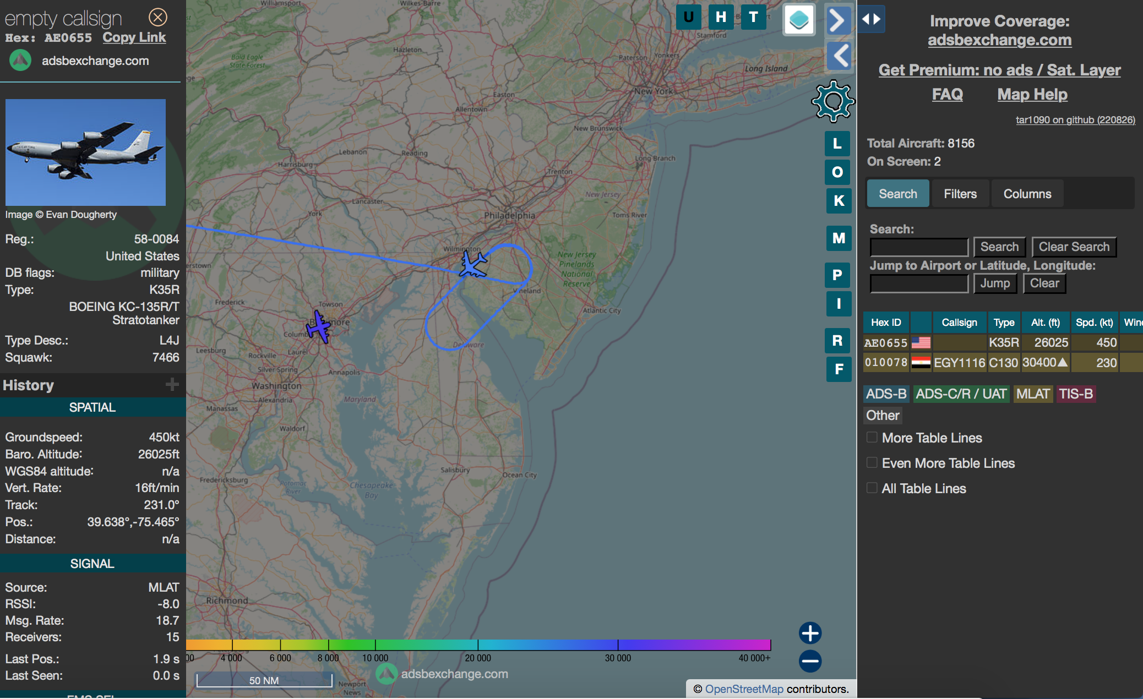Click the Other legend label
Viewport: 1143px width, 699px height.
[x=883, y=416]
